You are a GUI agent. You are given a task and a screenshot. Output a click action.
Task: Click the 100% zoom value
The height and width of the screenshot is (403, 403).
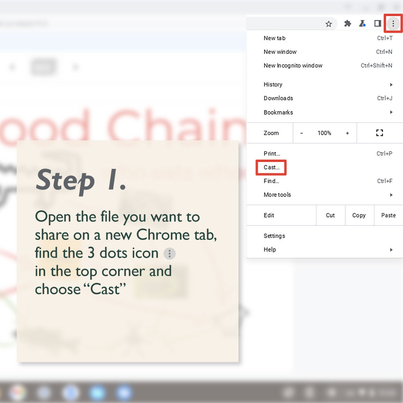(324, 133)
